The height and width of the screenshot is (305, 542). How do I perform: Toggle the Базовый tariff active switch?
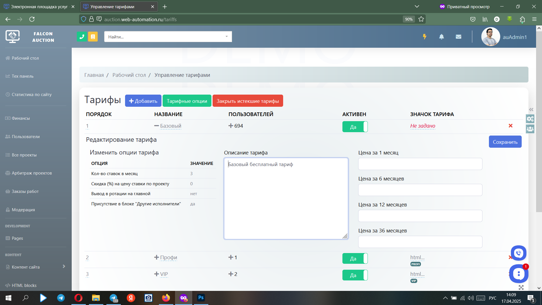[x=355, y=127]
